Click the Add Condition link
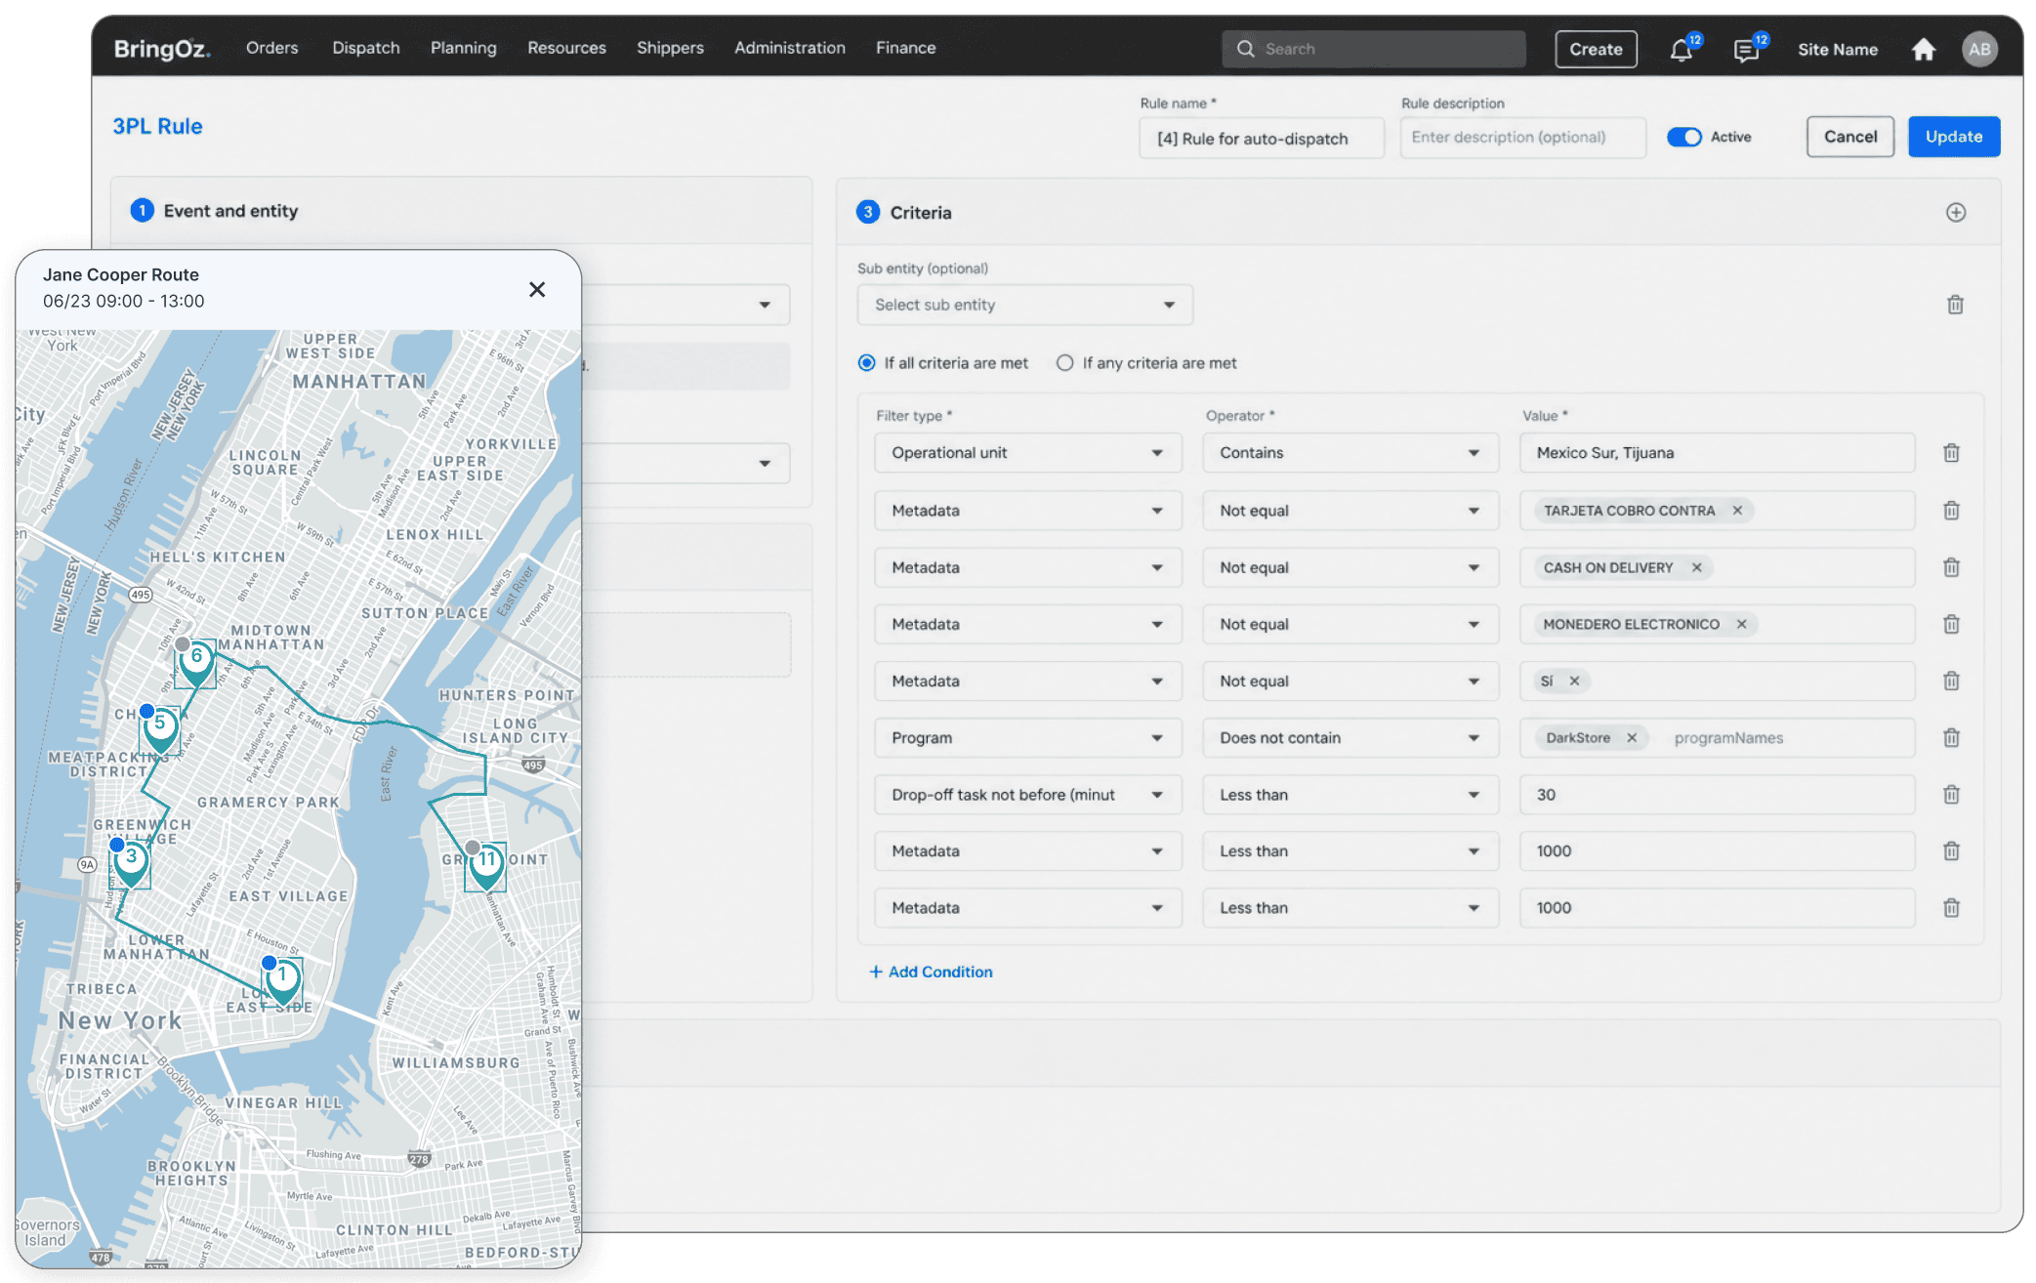This screenshot has height=1283, width=2036. [931, 972]
